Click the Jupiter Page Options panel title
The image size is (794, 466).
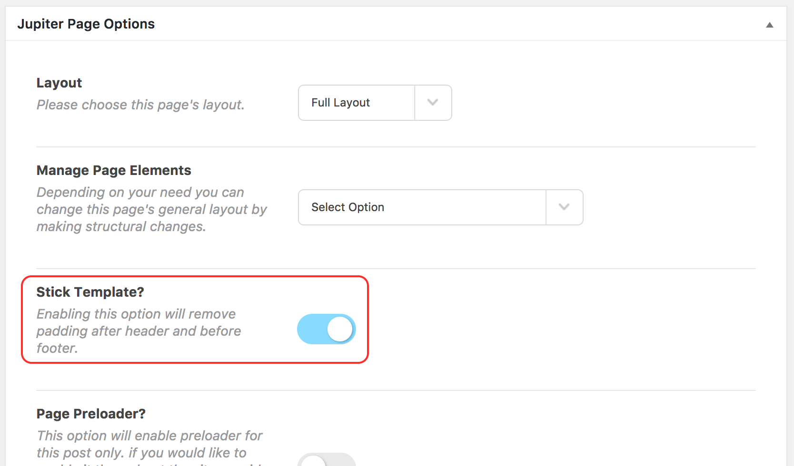(x=86, y=24)
